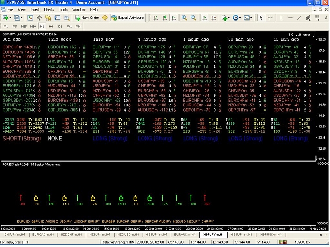Select the H1 timeframe button
The width and height of the screenshot is (330, 247).
click(42, 26)
